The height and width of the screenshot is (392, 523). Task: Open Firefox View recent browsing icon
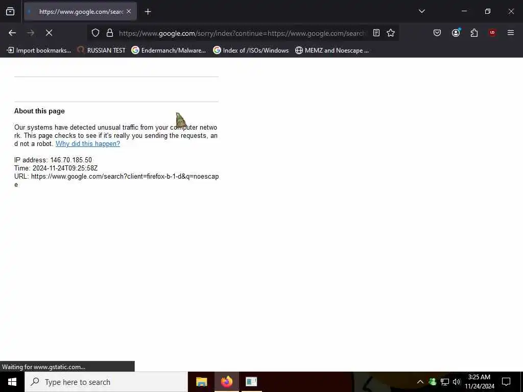(x=10, y=11)
